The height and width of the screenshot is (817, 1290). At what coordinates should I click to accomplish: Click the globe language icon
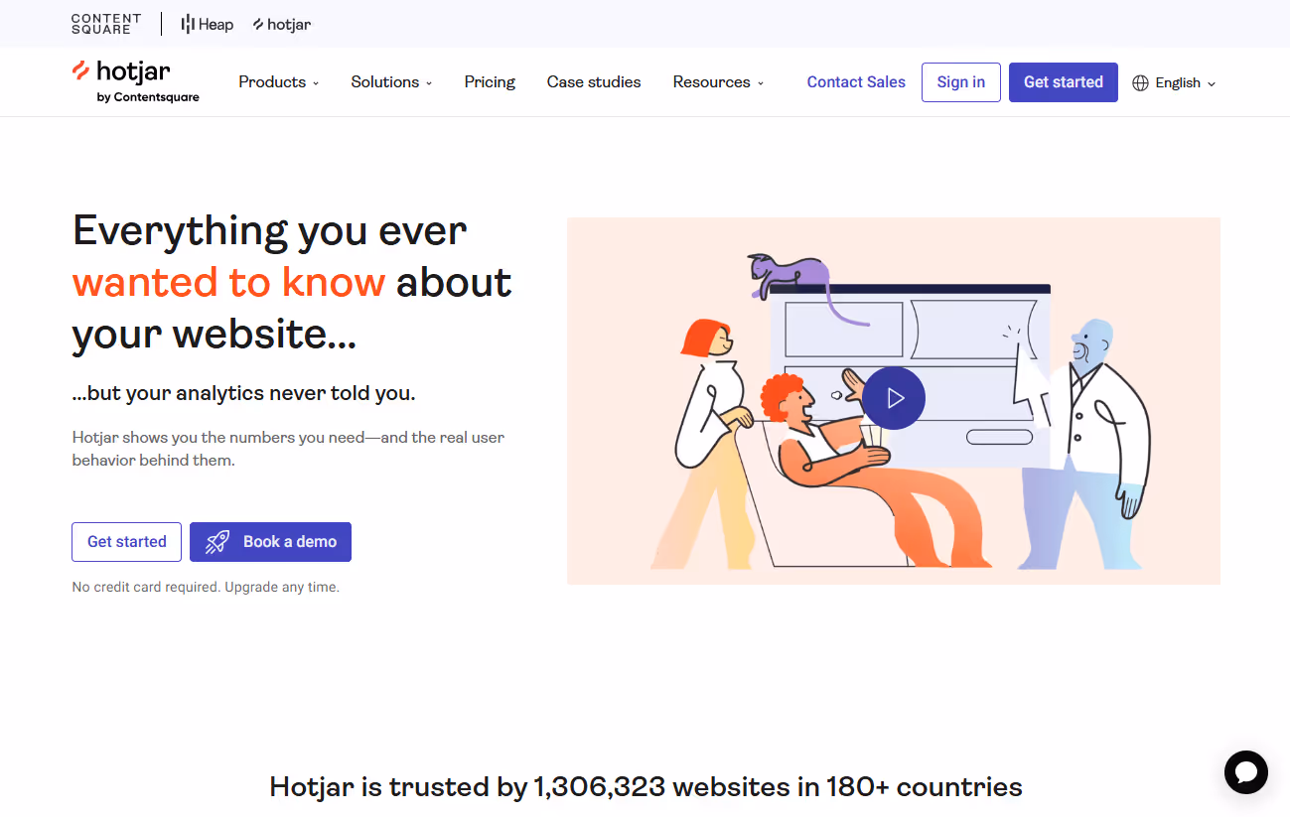coord(1140,83)
